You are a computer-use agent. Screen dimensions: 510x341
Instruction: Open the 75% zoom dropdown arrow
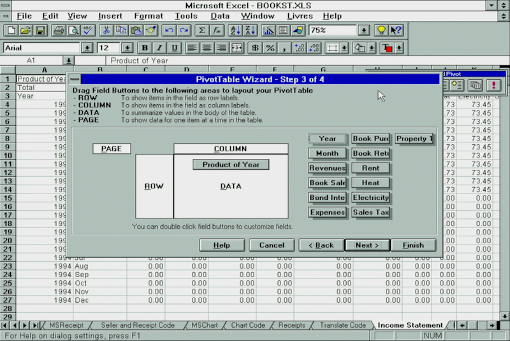coord(363,30)
